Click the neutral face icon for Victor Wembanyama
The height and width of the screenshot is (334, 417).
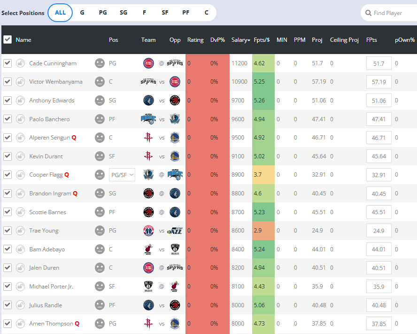[100, 82]
